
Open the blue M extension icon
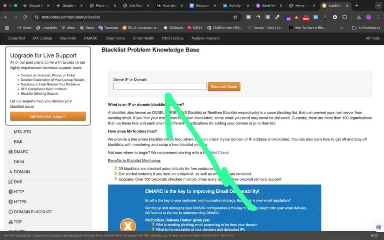click(x=316, y=17)
